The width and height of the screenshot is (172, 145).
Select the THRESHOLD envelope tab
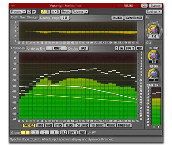tap(29, 125)
